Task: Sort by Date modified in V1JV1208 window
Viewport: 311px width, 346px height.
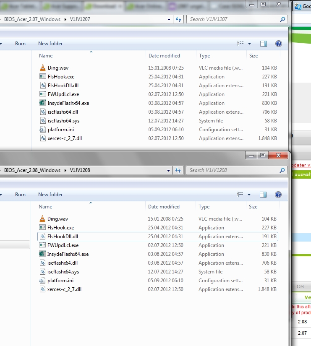Action: 164,206
